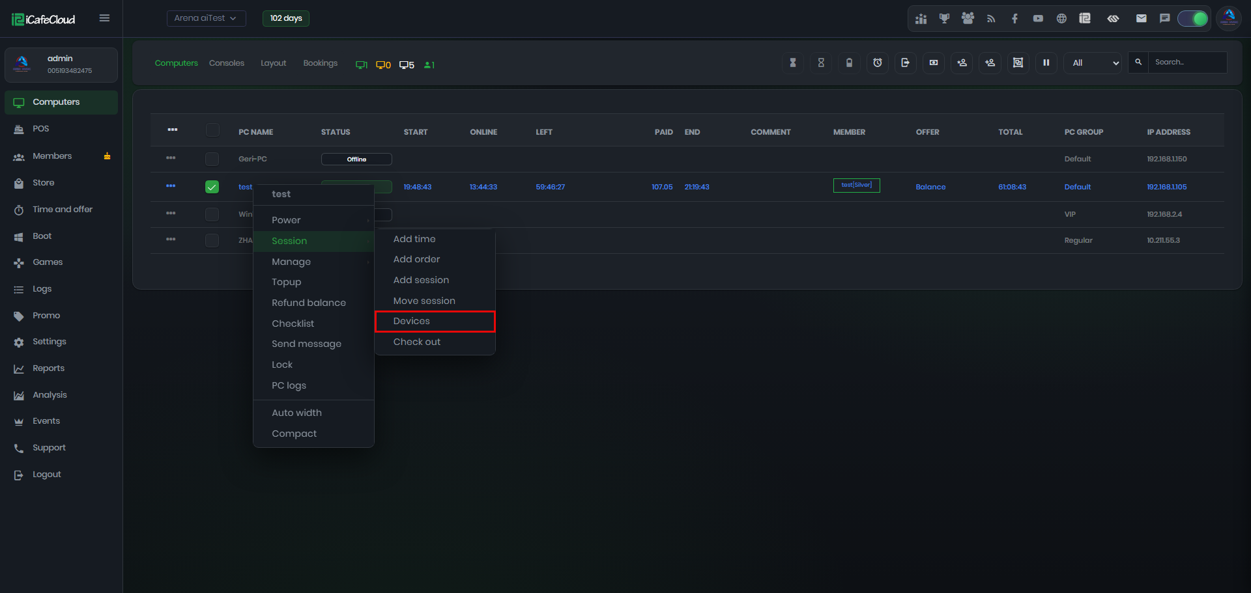The width and height of the screenshot is (1251, 593).
Task: Check the checkbox in the Regular group row
Action: (x=212, y=240)
